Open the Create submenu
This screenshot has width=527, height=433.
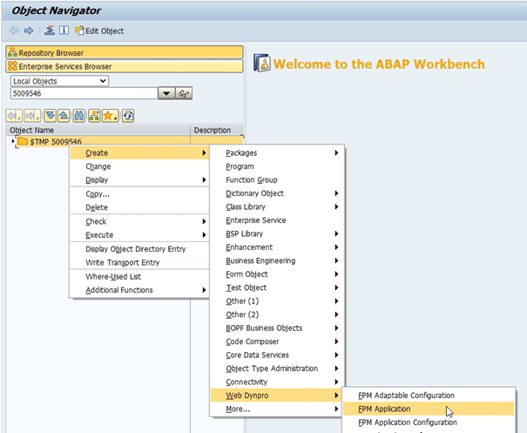[x=139, y=152]
